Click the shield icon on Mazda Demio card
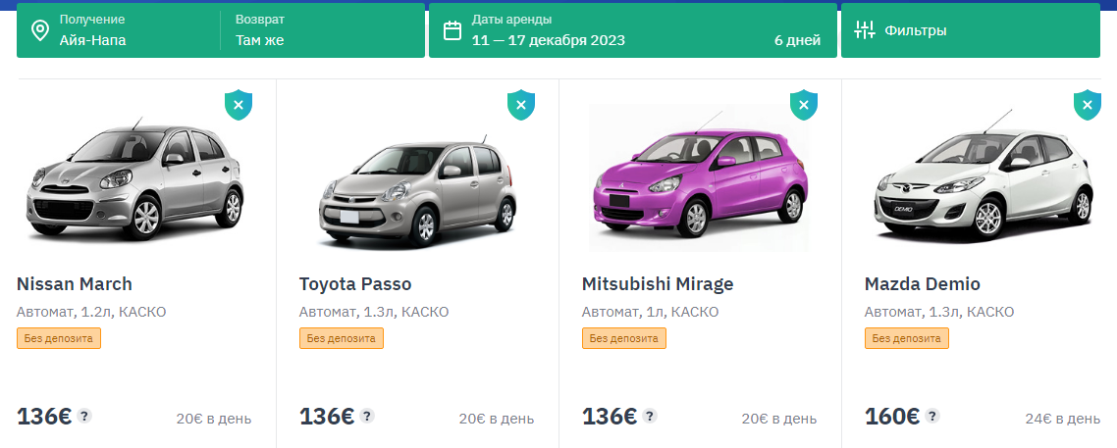Viewport: 1117px width, 448px height. pos(1087,105)
